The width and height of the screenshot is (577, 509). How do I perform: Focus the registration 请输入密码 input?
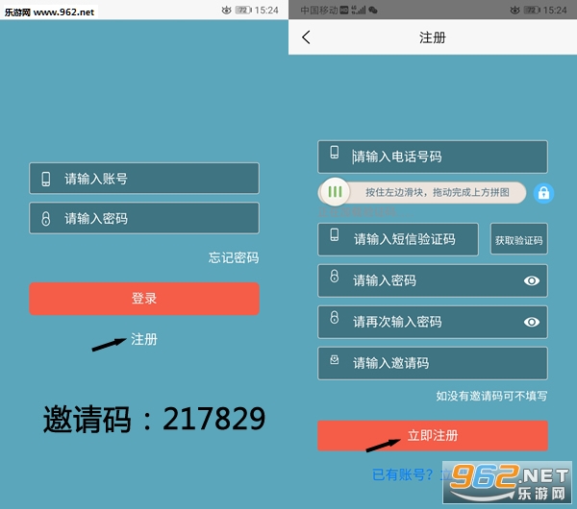(433, 280)
